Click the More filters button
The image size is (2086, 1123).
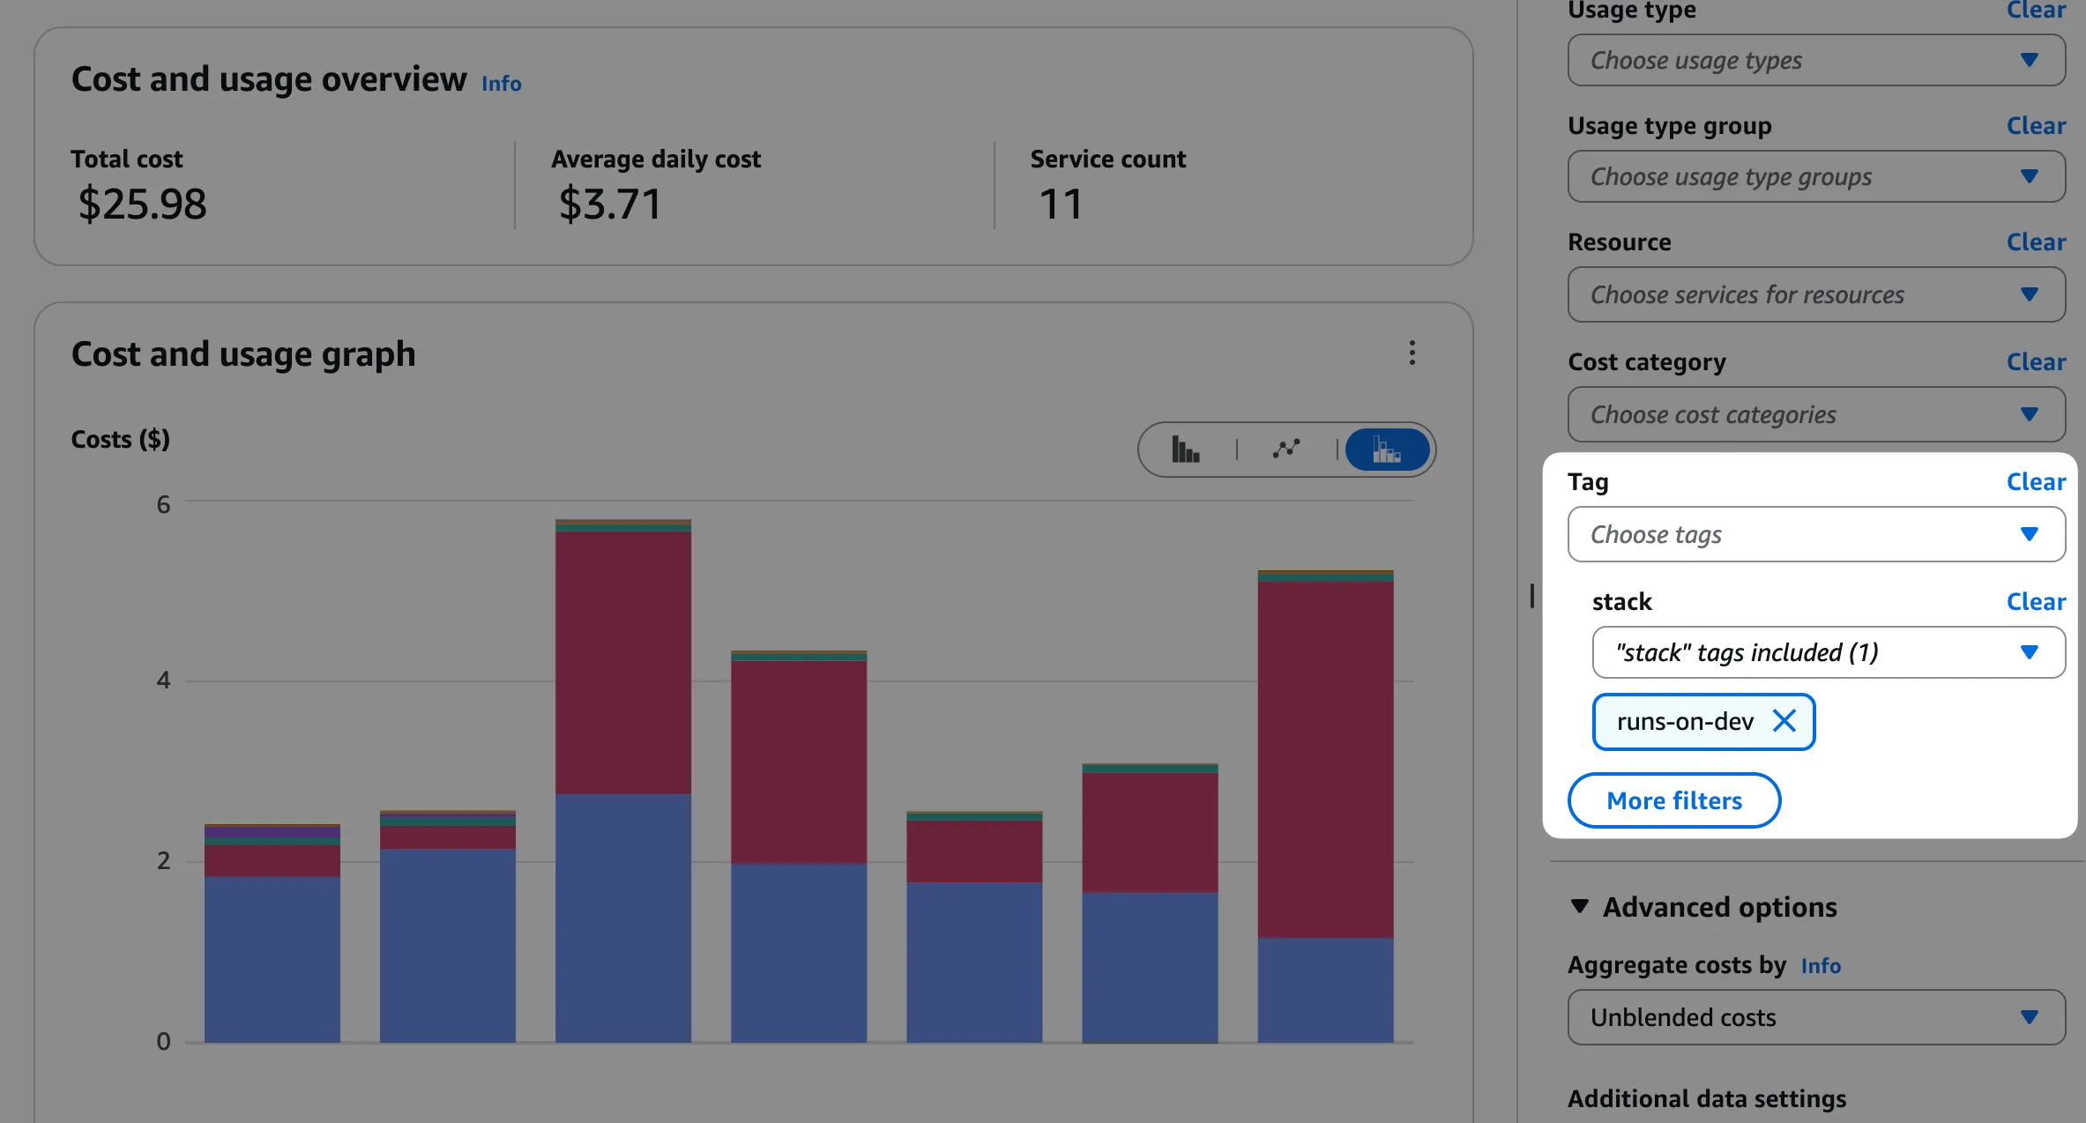1673,800
